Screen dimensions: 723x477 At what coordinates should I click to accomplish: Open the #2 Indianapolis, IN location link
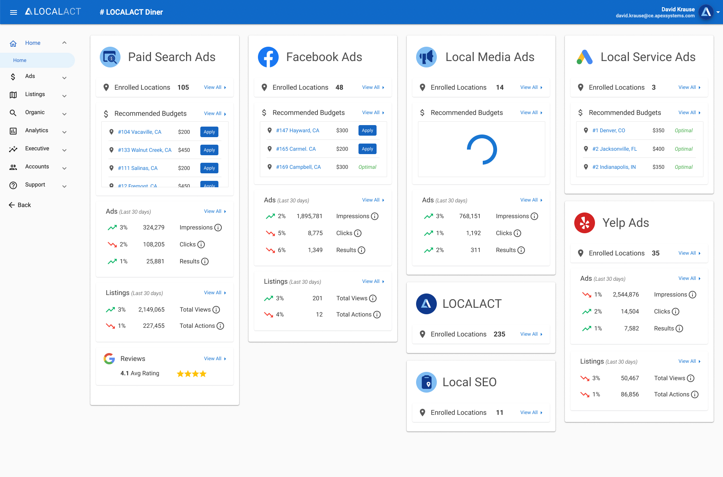[614, 167]
